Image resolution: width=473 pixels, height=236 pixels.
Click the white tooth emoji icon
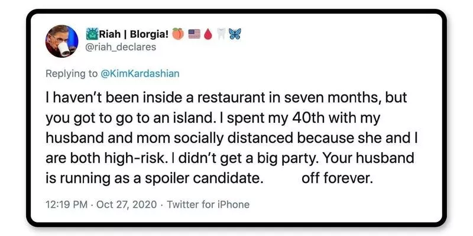pos(221,34)
